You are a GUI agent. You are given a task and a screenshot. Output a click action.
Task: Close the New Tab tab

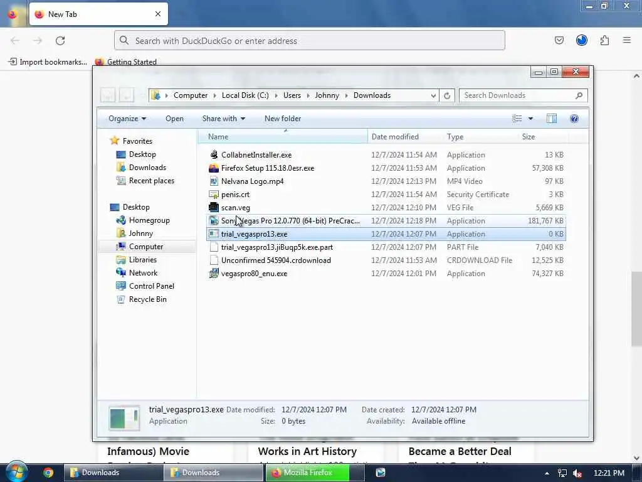tap(158, 14)
